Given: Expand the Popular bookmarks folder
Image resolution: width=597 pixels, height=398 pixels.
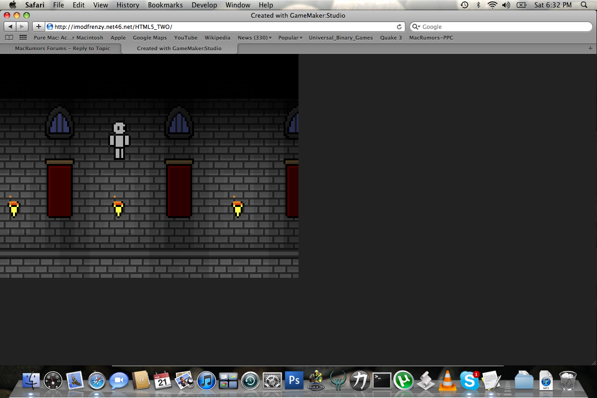Looking at the screenshot, I should 290,38.
